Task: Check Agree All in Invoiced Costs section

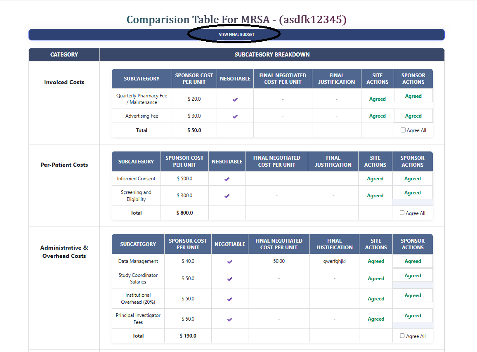Action: point(403,130)
